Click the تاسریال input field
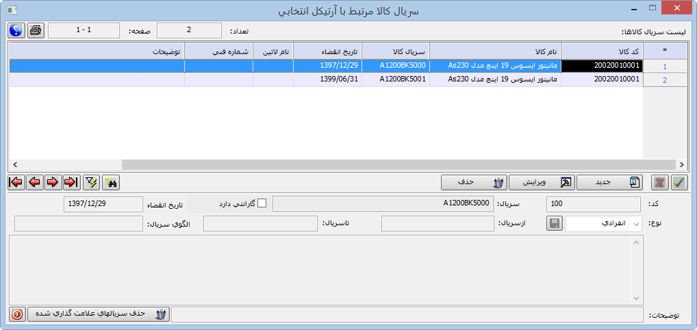The width and height of the screenshot is (697, 330). [x=260, y=224]
